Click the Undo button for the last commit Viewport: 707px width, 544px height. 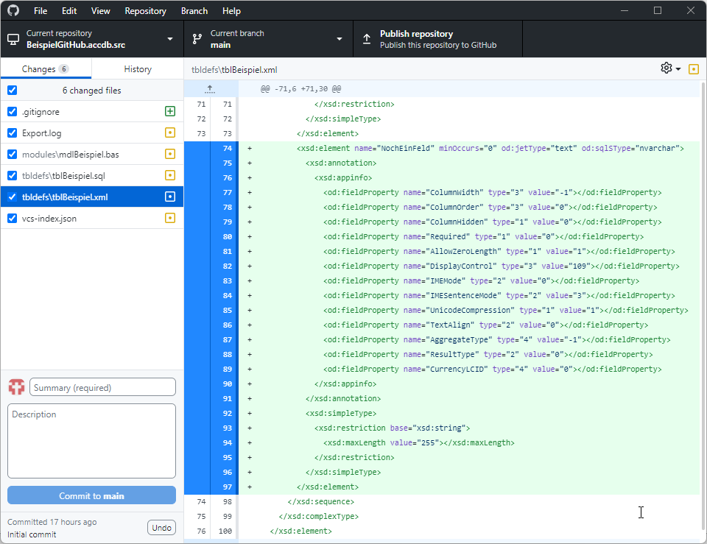tap(161, 527)
